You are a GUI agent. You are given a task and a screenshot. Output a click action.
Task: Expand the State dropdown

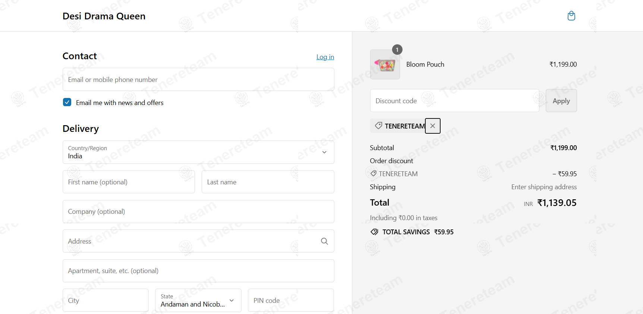(198, 300)
